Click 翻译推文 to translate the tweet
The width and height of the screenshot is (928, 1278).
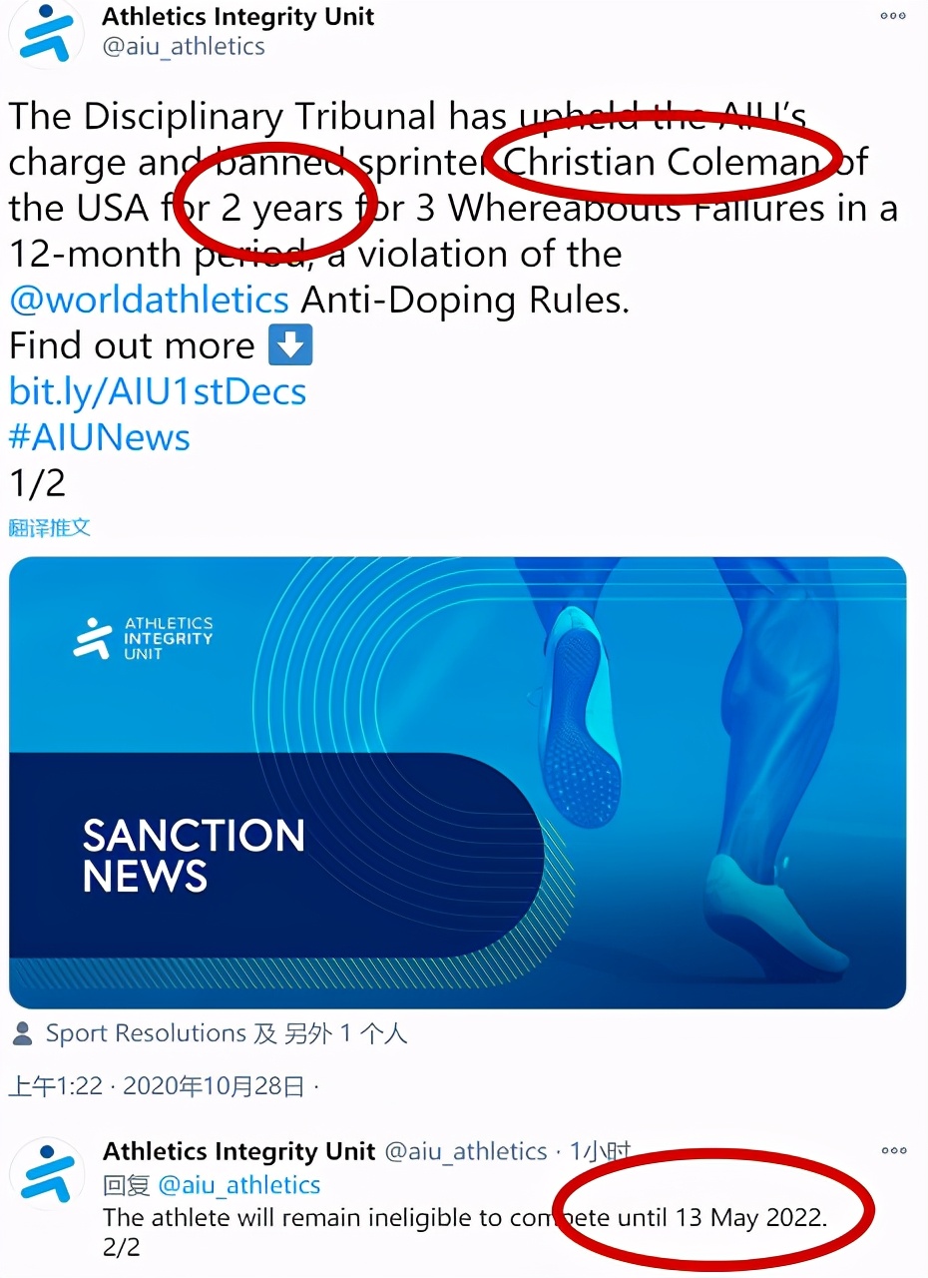(x=50, y=527)
